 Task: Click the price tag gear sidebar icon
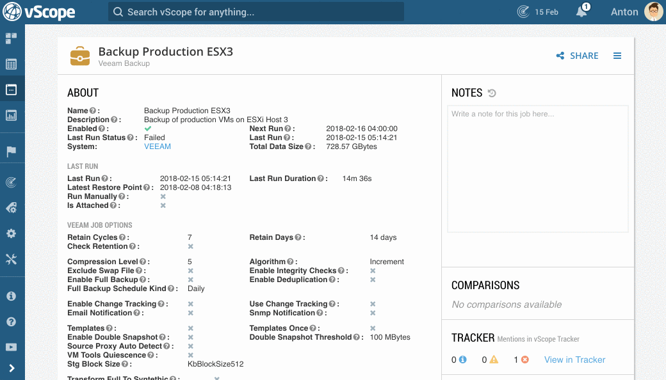[x=11, y=208]
